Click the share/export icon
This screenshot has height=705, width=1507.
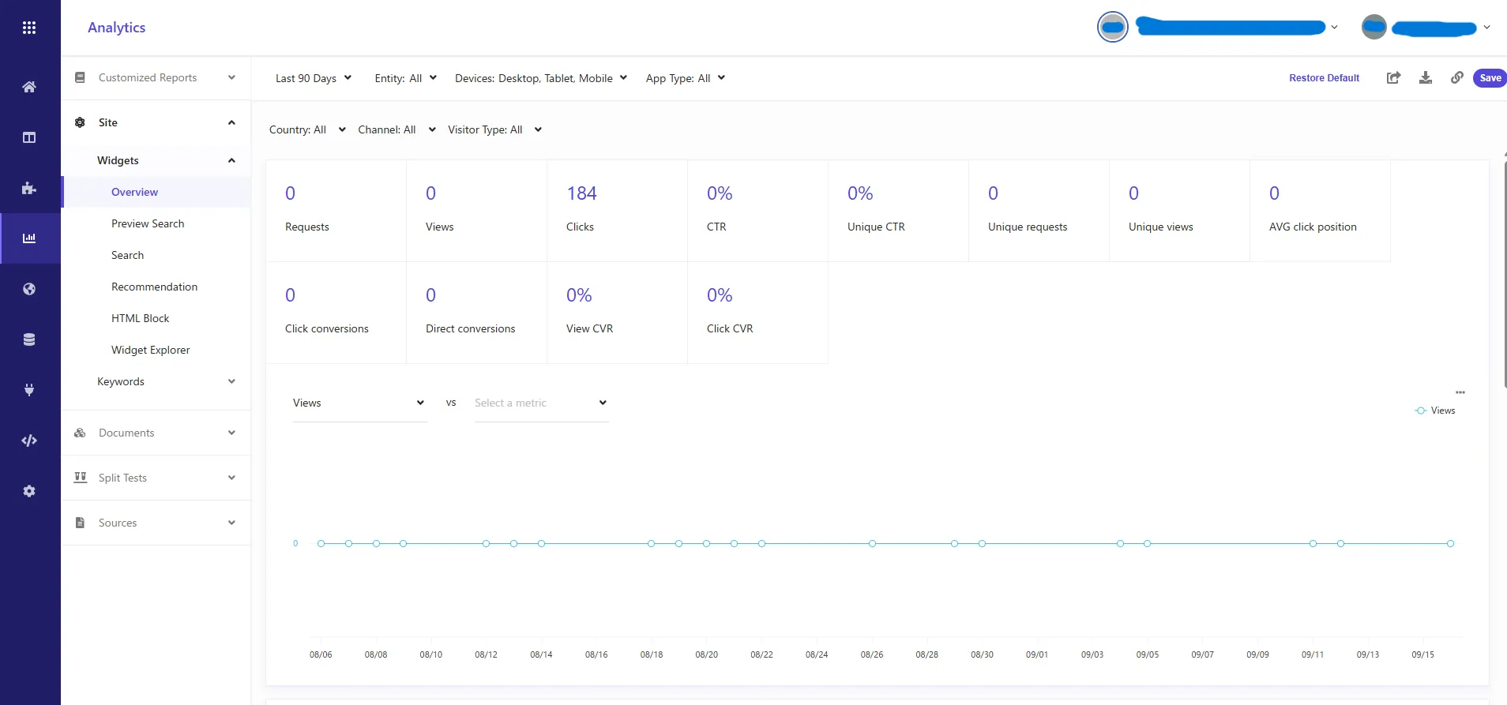1394,77
